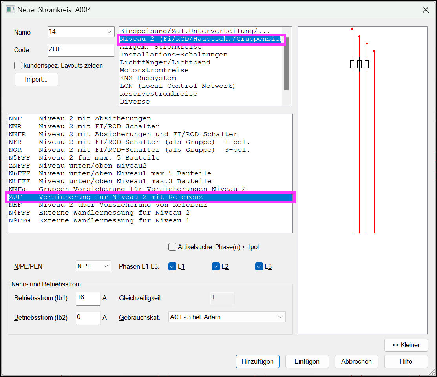Select N6FFF 'Niveau1 max.5 Bauteile' row
Viewport: 437px width, 377px height.
(x=150, y=173)
